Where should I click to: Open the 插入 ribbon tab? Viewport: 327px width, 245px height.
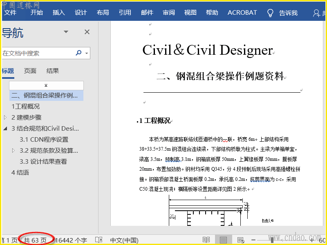59,13
